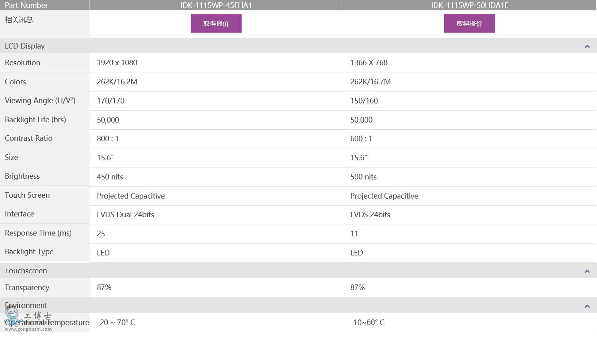Select the Resolution row label
The width and height of the screenshot is (597, 337).
pyautogui.click(x=22, y=62)
